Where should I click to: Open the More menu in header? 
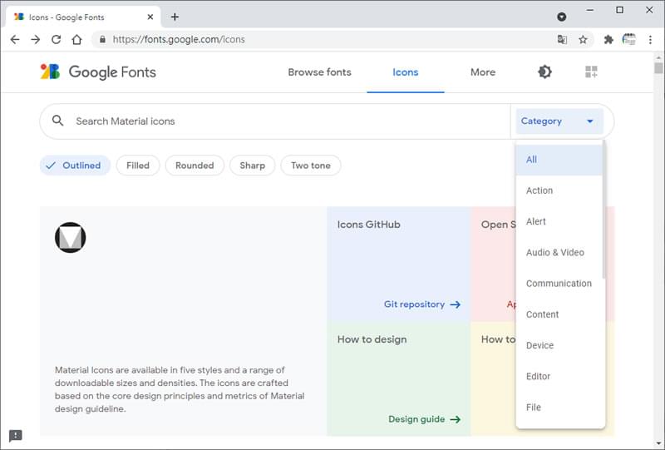(483, 72)
